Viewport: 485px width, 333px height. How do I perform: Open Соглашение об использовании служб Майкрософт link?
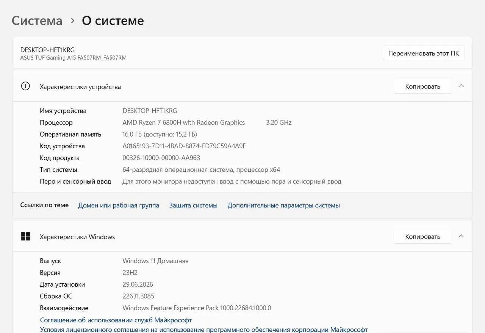[116, 320]
